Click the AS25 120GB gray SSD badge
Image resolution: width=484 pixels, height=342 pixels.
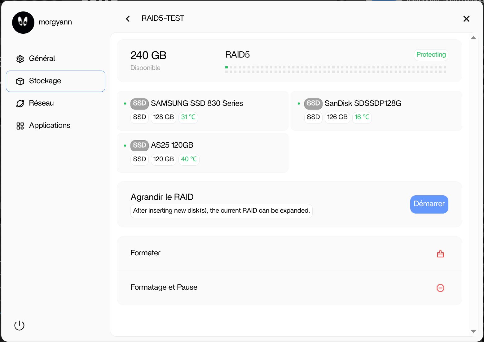coord(139,146)
